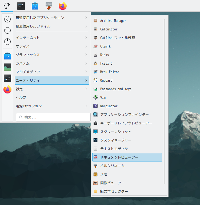Click the 検索 search field
This screenshot has height=205, width=200.
(x=53, y=117)
